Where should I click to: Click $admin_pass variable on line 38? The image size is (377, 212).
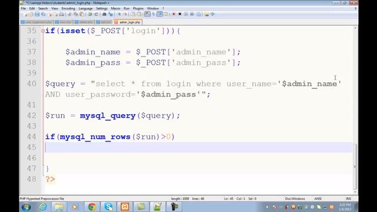[93, 63]
